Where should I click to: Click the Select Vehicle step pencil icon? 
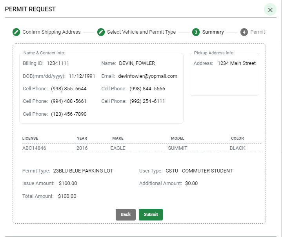coord(101,32)
